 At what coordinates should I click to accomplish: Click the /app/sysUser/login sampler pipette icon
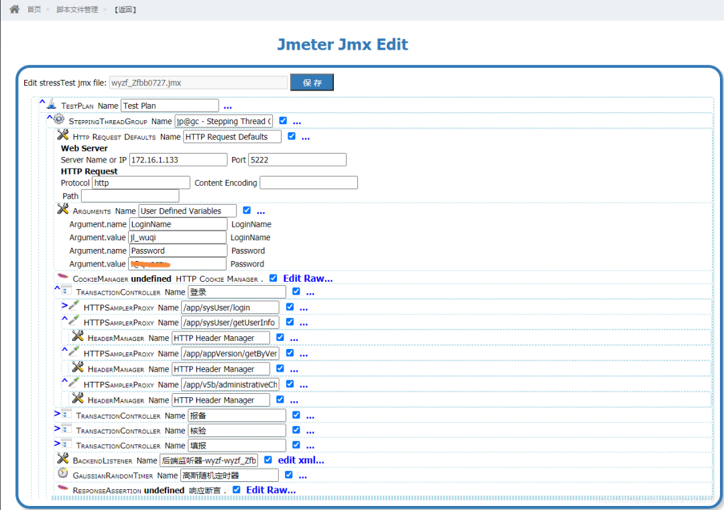pos(74,305)
